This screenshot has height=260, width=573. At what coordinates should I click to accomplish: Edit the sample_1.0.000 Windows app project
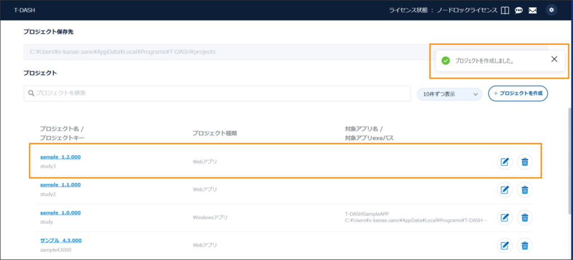[505, 217]
